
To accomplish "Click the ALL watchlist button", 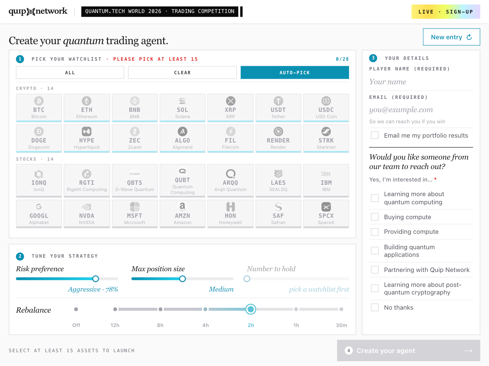I will [70, 73].
